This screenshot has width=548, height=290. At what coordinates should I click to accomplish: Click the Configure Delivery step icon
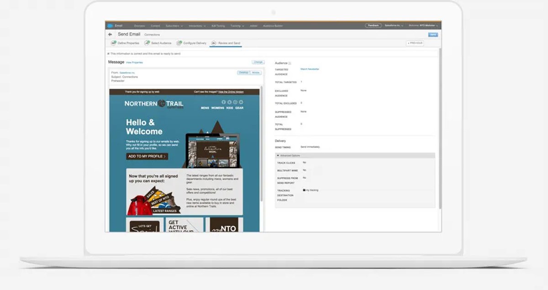[x=179, y=43]
